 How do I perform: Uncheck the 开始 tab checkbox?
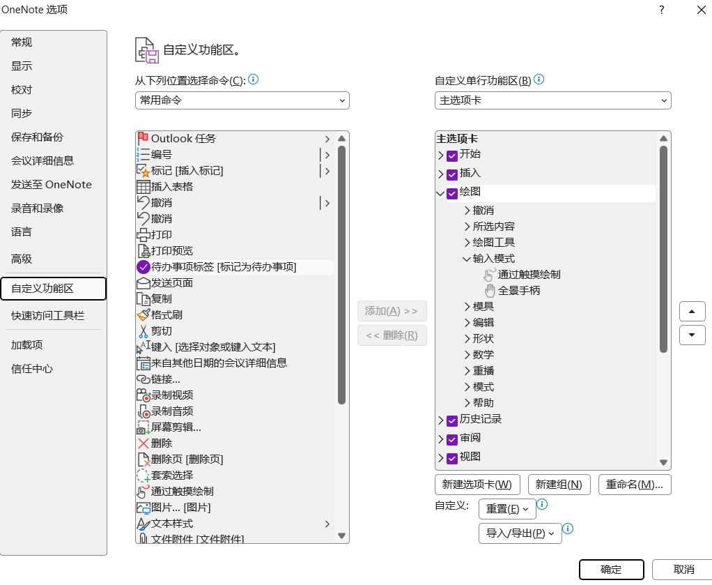(452, 156)
